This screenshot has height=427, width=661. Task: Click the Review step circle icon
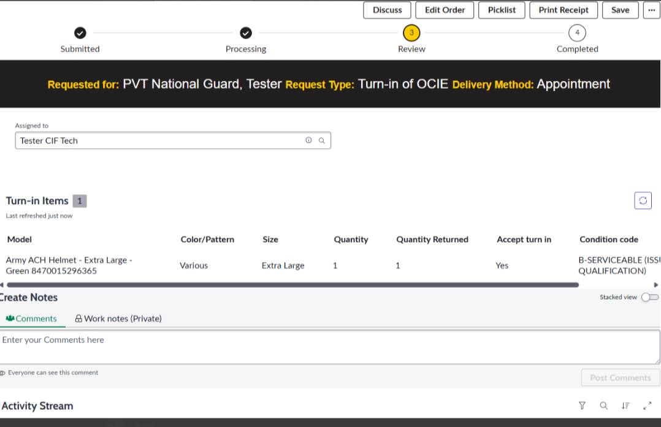tap(411, 32)
